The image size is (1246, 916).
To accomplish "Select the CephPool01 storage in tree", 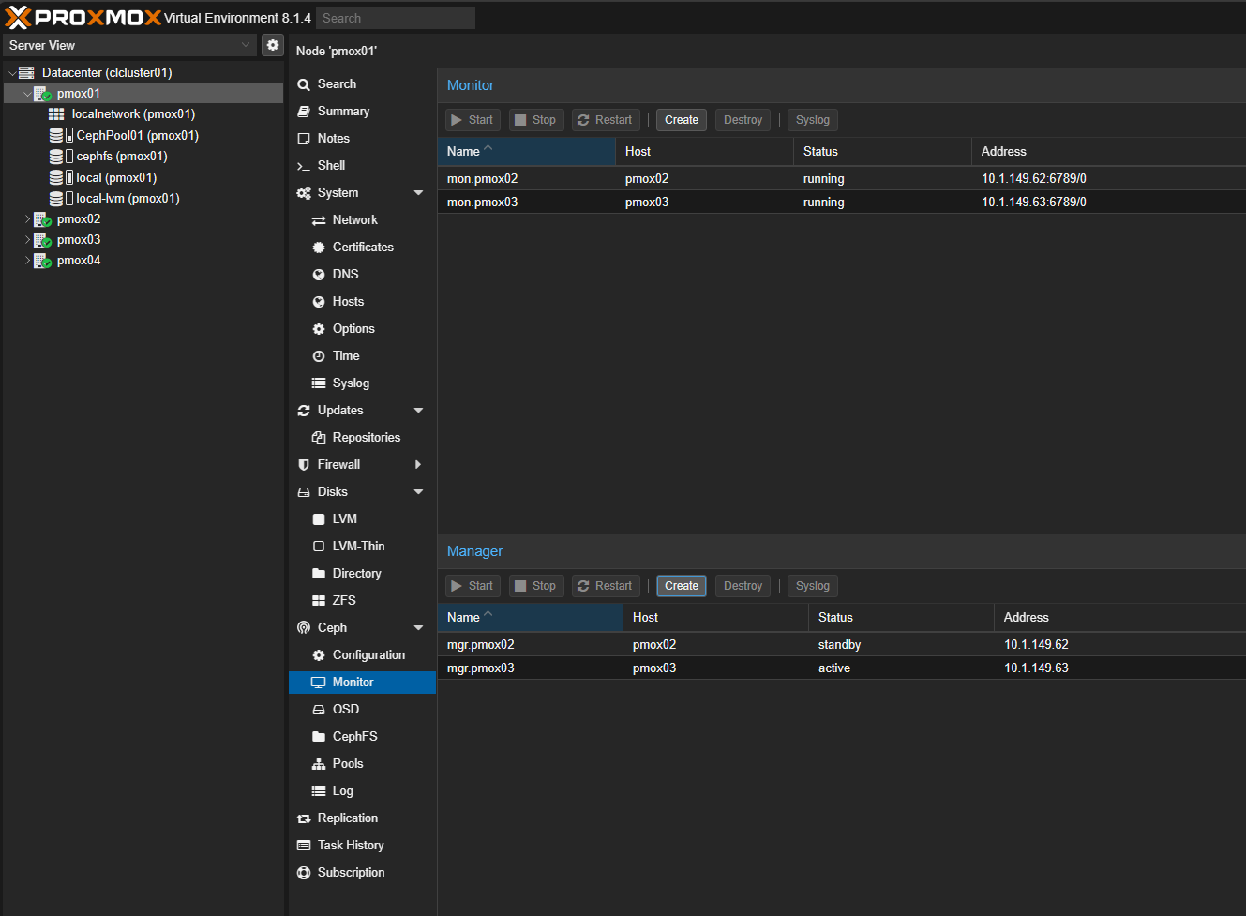I will coord(137,135).
